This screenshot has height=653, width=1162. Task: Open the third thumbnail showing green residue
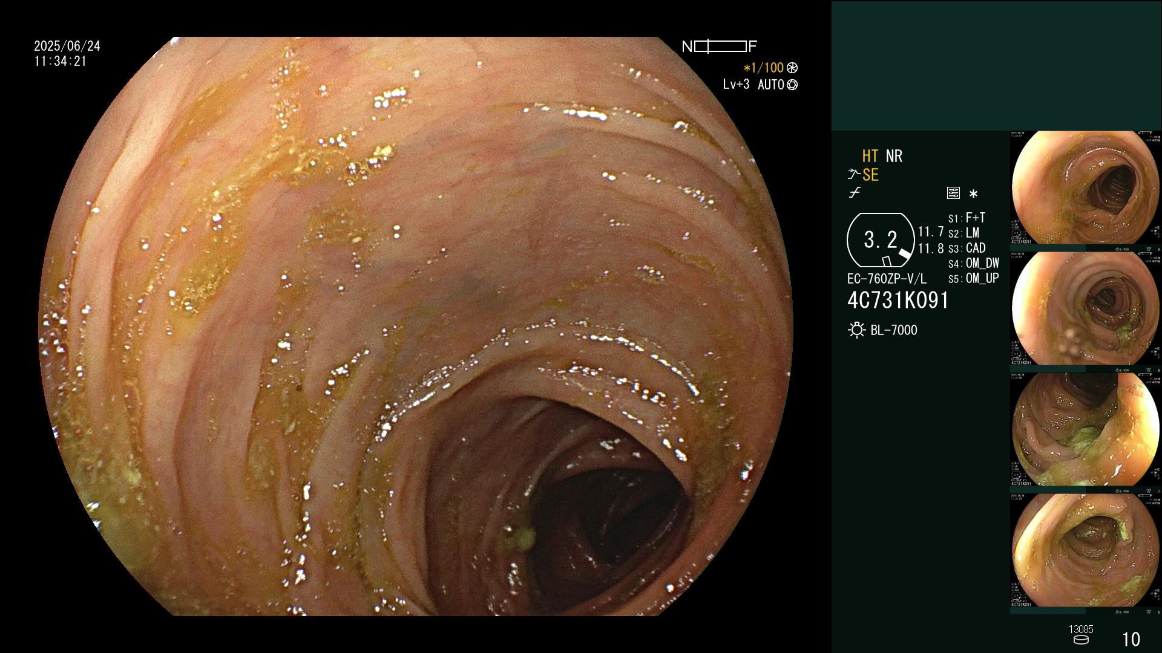tap(1086, 430)
